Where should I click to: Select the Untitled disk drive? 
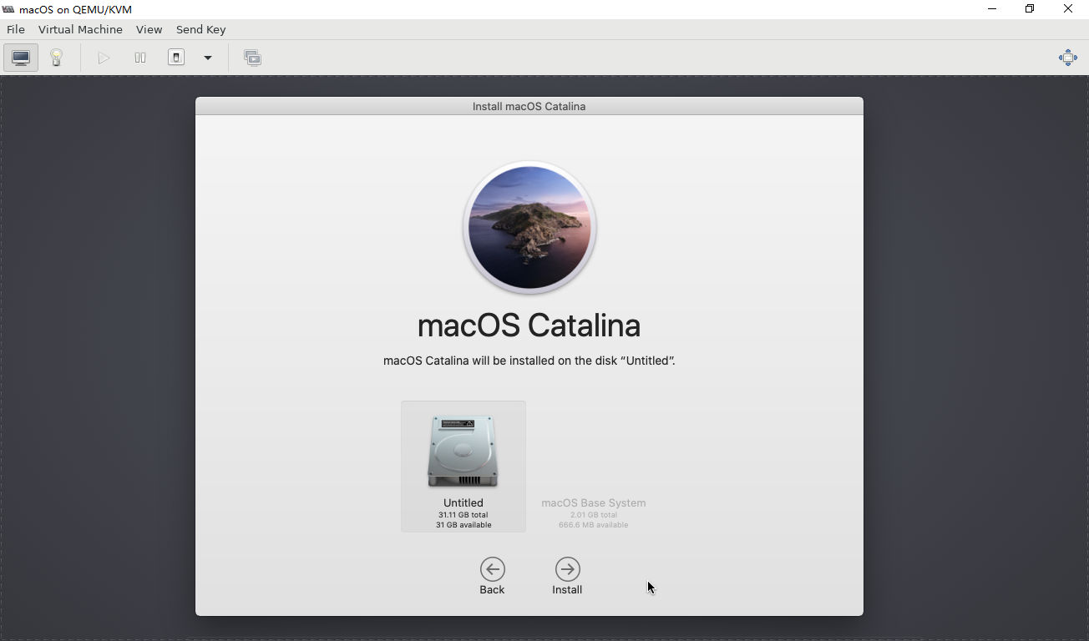463,466
